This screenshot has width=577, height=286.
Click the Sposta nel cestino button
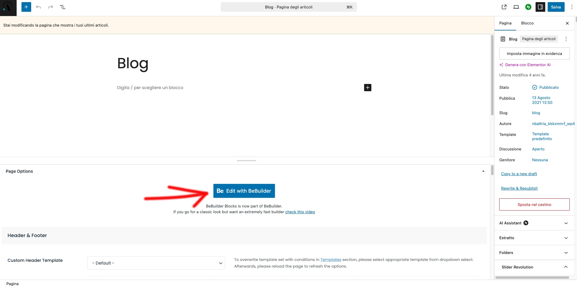click(534, 204)
